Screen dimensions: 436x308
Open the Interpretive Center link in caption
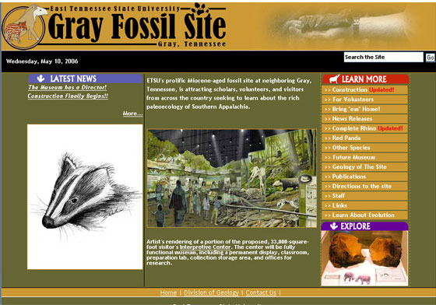(x=205, y=247)
